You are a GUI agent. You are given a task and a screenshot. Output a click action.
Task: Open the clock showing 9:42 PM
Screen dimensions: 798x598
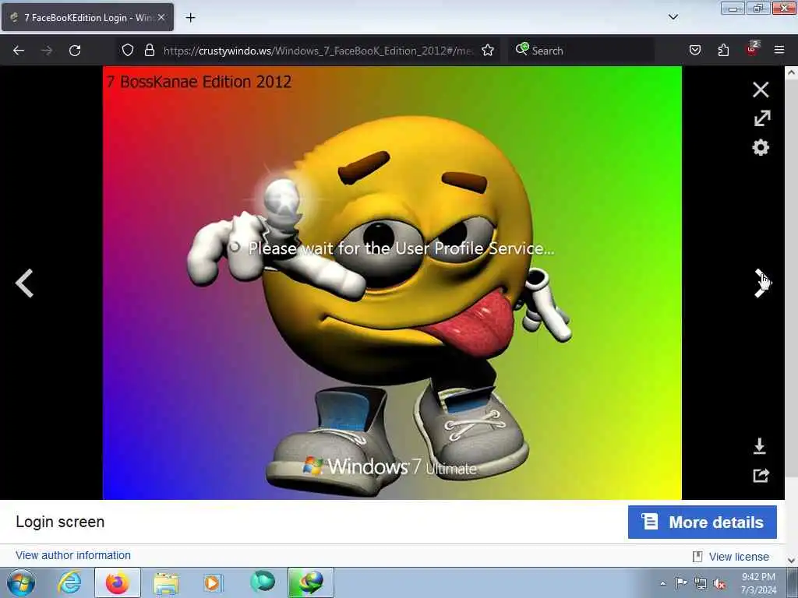(x=758, y=583)
